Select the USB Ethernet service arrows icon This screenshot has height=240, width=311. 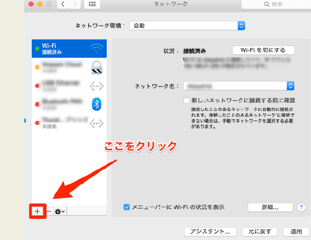[96, 86]
